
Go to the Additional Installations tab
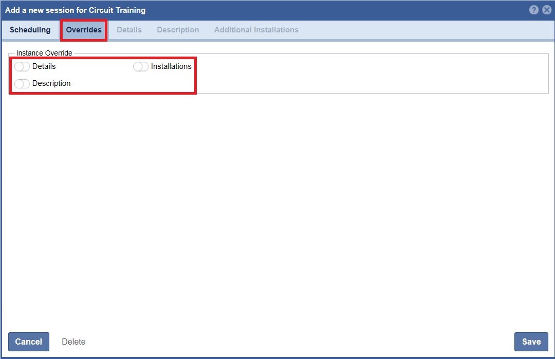(x=256, y=30)
